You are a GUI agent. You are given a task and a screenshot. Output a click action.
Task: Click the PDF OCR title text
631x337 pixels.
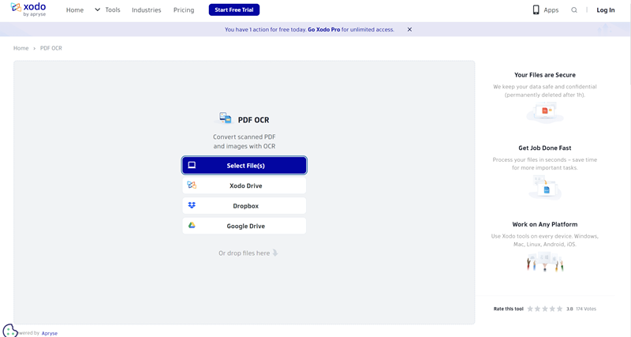[x=253, y=120]
